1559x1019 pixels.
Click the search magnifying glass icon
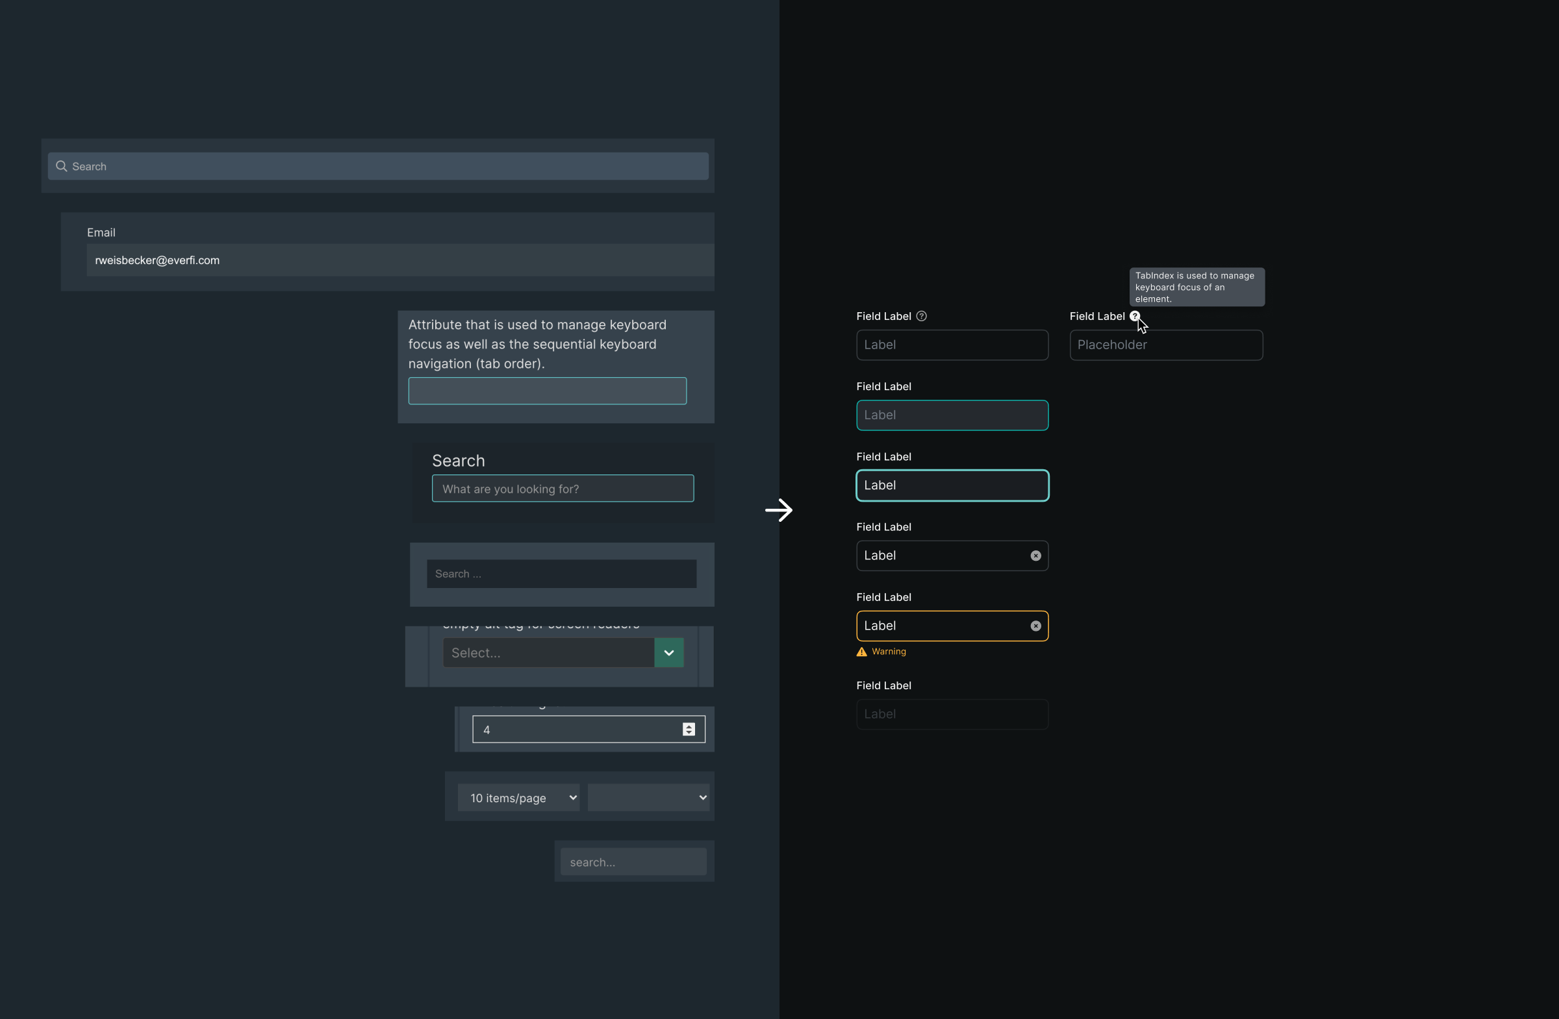click(61, 166)
